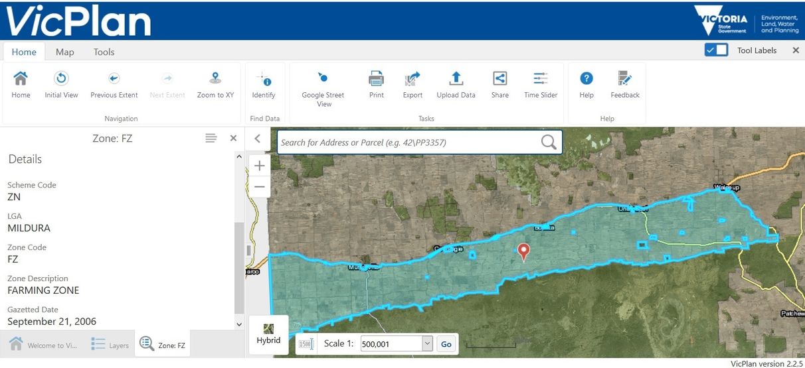Activate the Identify tool
This screenshot has width=805, height=368.
pos(264,80)
